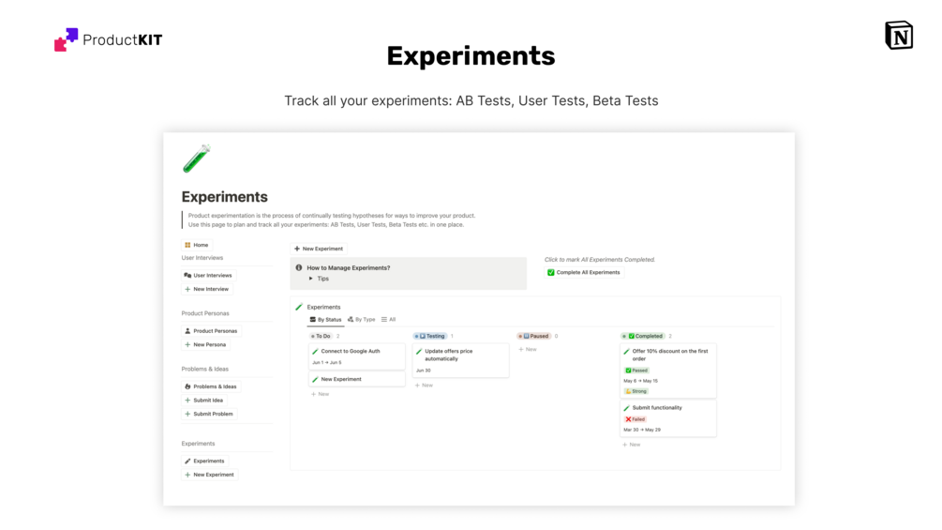Click the ProductKIT puzzle logo
Screen dimensions: 942x530
click(67, 39)
